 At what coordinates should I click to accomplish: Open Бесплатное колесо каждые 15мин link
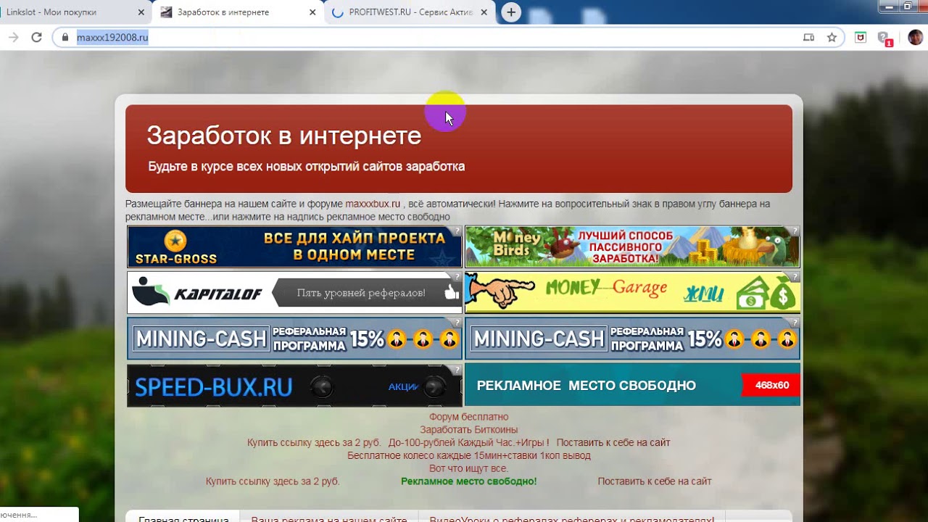pyautogui.click(x=468, y=455)
